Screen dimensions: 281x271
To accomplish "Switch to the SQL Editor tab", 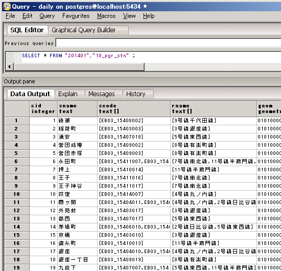I will (27, 30).
